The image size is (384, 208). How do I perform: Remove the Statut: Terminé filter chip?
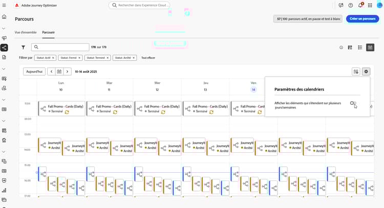108,58
